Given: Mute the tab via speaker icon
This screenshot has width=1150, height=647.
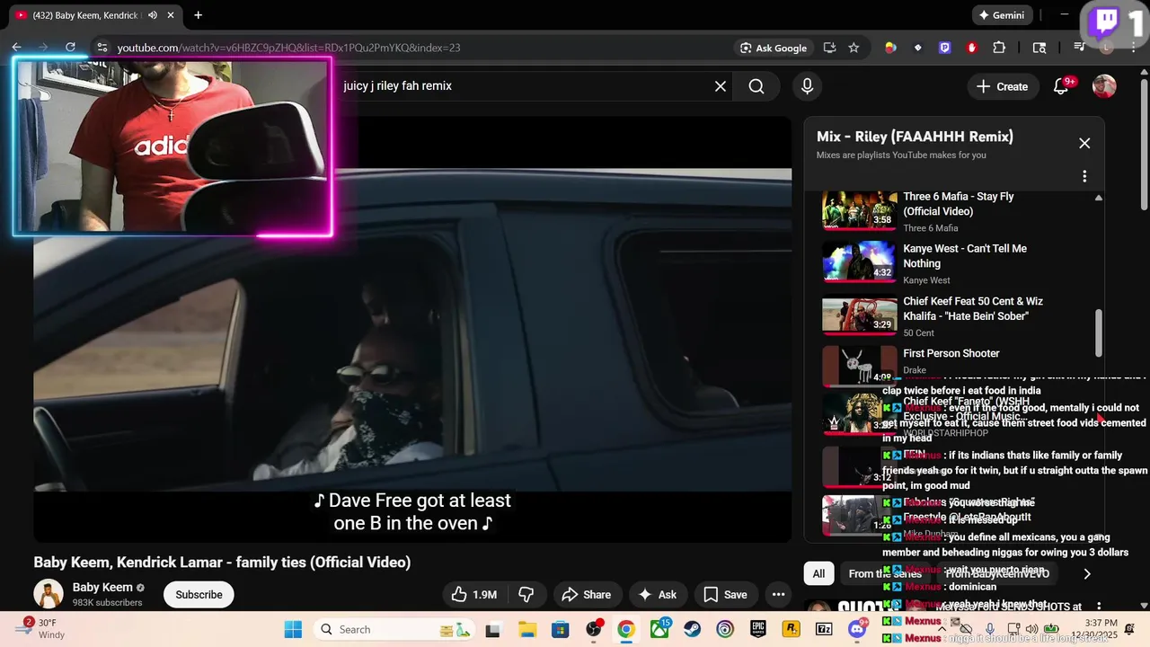Looking at the screenshot, I should pos(153,15).
